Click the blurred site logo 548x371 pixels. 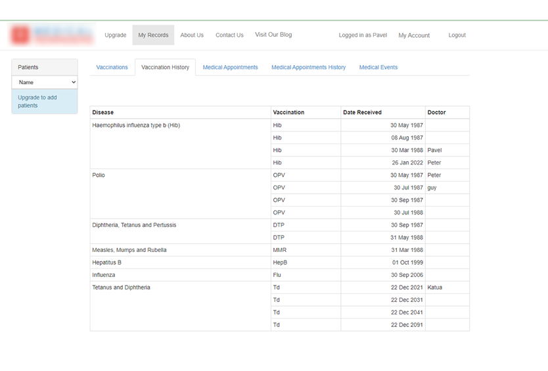51,35
